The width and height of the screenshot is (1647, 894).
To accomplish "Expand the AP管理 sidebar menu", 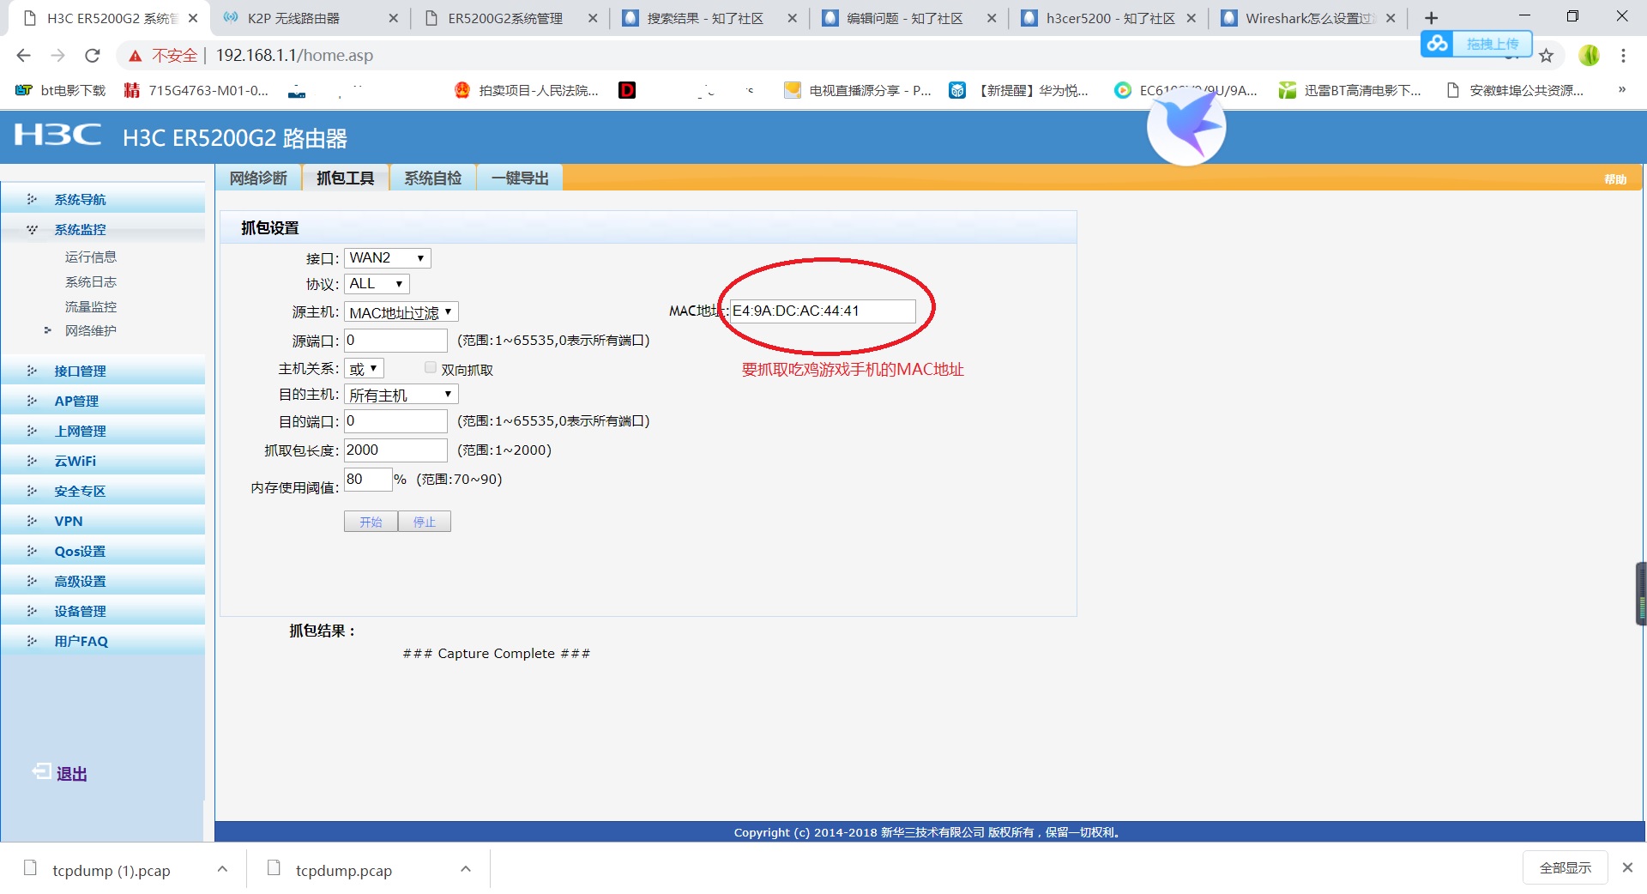I will 103,402.
